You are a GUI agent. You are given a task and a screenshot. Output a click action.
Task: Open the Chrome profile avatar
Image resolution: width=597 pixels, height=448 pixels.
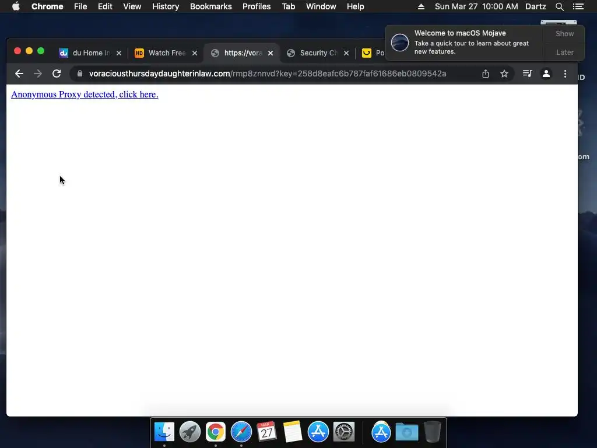tap(546, 73)
